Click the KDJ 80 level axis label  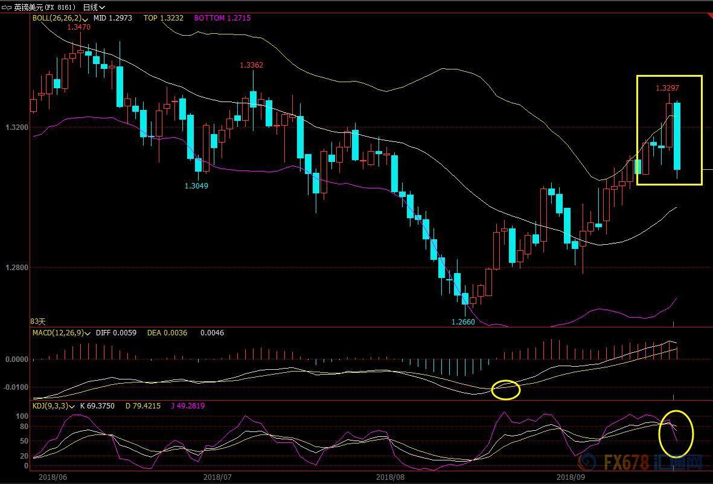tap(24, 427)
